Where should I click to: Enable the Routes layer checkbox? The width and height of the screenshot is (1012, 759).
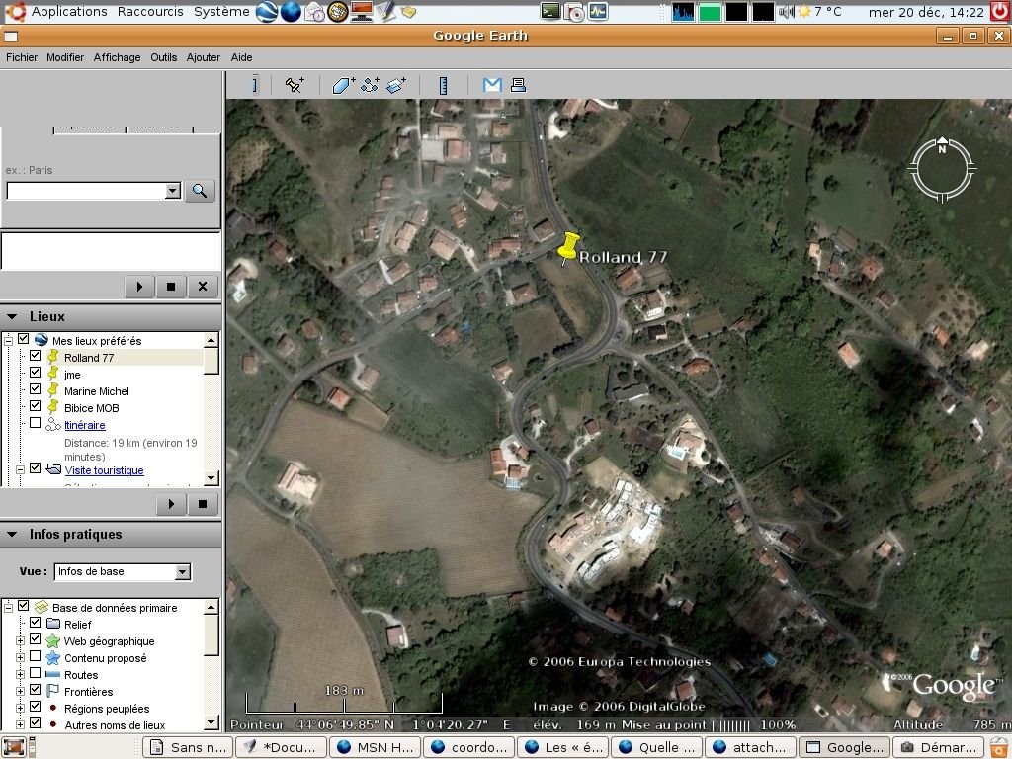tap(36, 675)
